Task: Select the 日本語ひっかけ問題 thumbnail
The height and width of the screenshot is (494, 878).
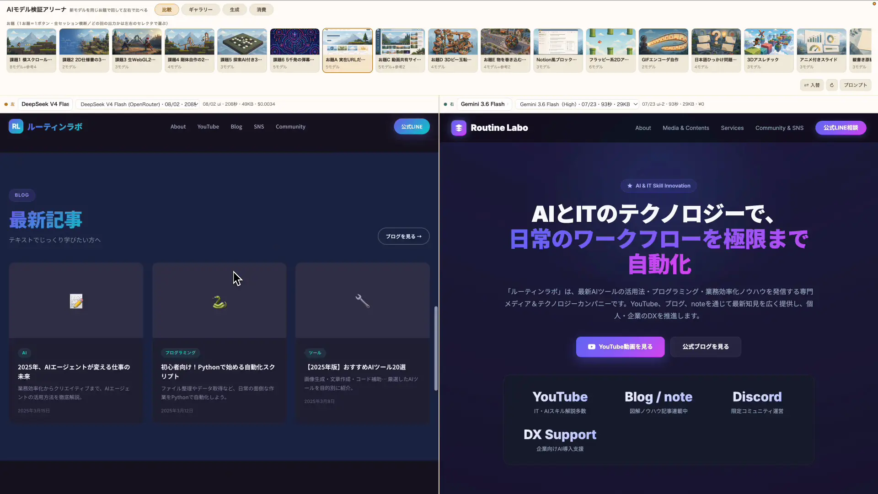Action: pos(716,50)
